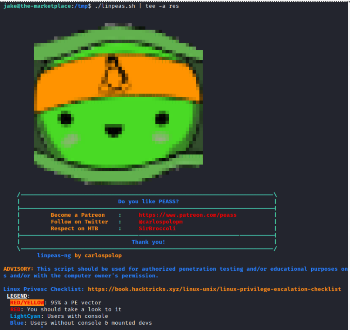Click the @carlospolopm Twitter handle
This screenshot has height=330, width=350.
click(160, 222)
